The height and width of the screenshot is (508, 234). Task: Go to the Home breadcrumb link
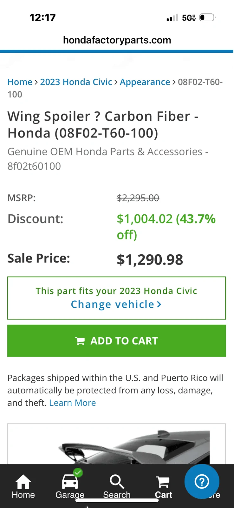coord(20,82)
